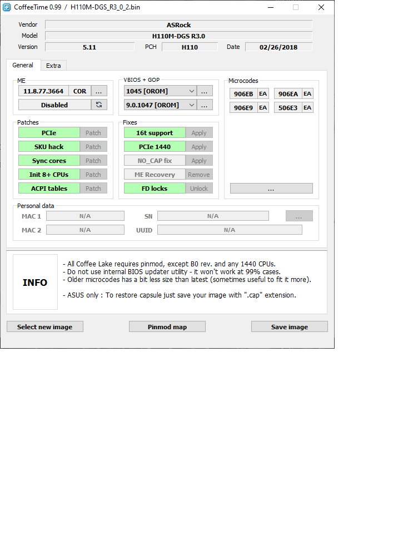Click the INFO box
408x540 pixels.
[35, 282]
